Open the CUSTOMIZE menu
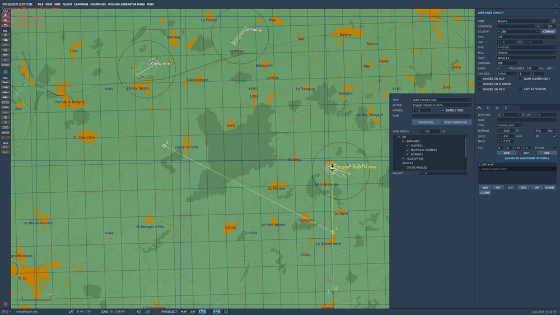Screen dimensions: 560x315 click(98, 4)
